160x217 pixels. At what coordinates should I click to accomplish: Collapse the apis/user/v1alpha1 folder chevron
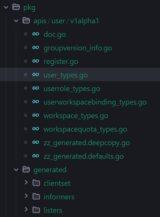(x=16, y=21)
